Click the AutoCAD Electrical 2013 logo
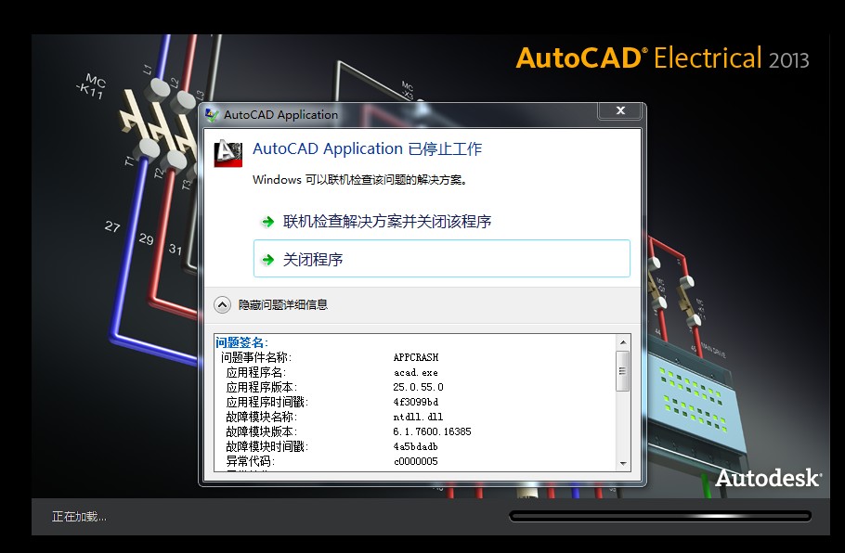Screen dimensions: 845x553 [x=663, y=57]
